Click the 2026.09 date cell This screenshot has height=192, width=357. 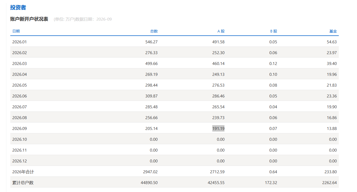pos(20,128)
